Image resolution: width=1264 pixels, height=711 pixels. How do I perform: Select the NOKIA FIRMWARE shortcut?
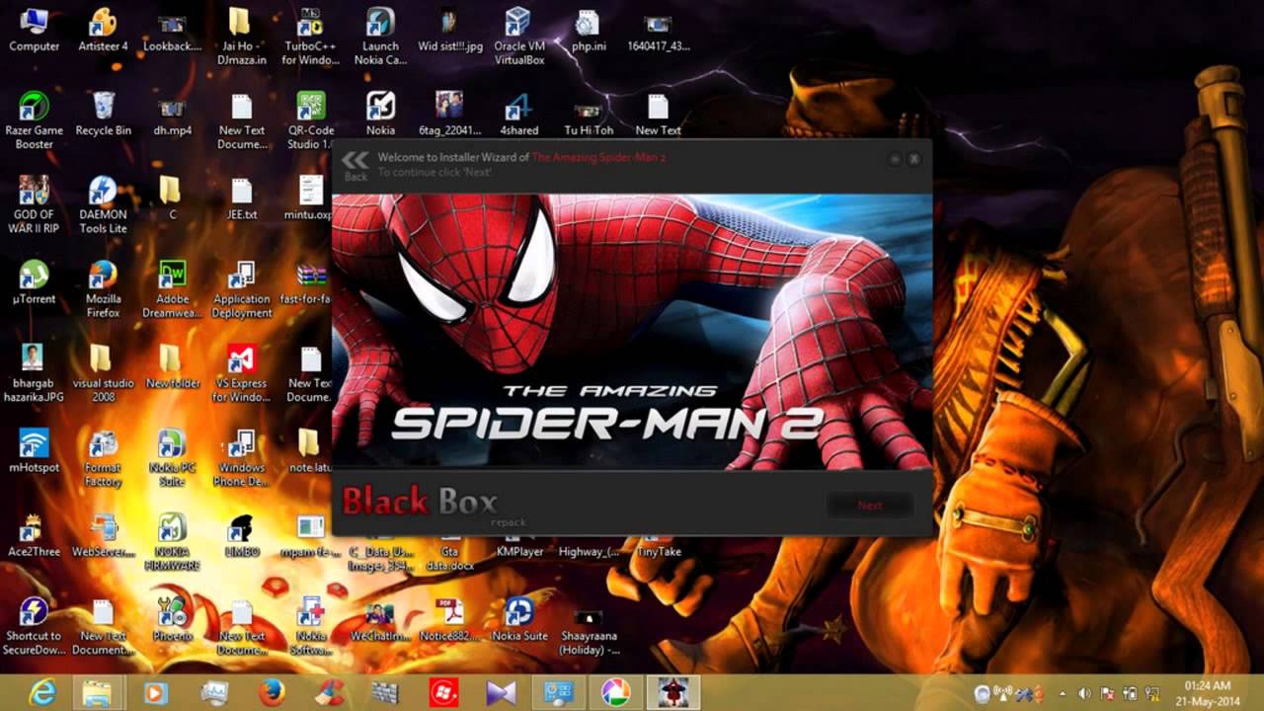click(173, 542)
